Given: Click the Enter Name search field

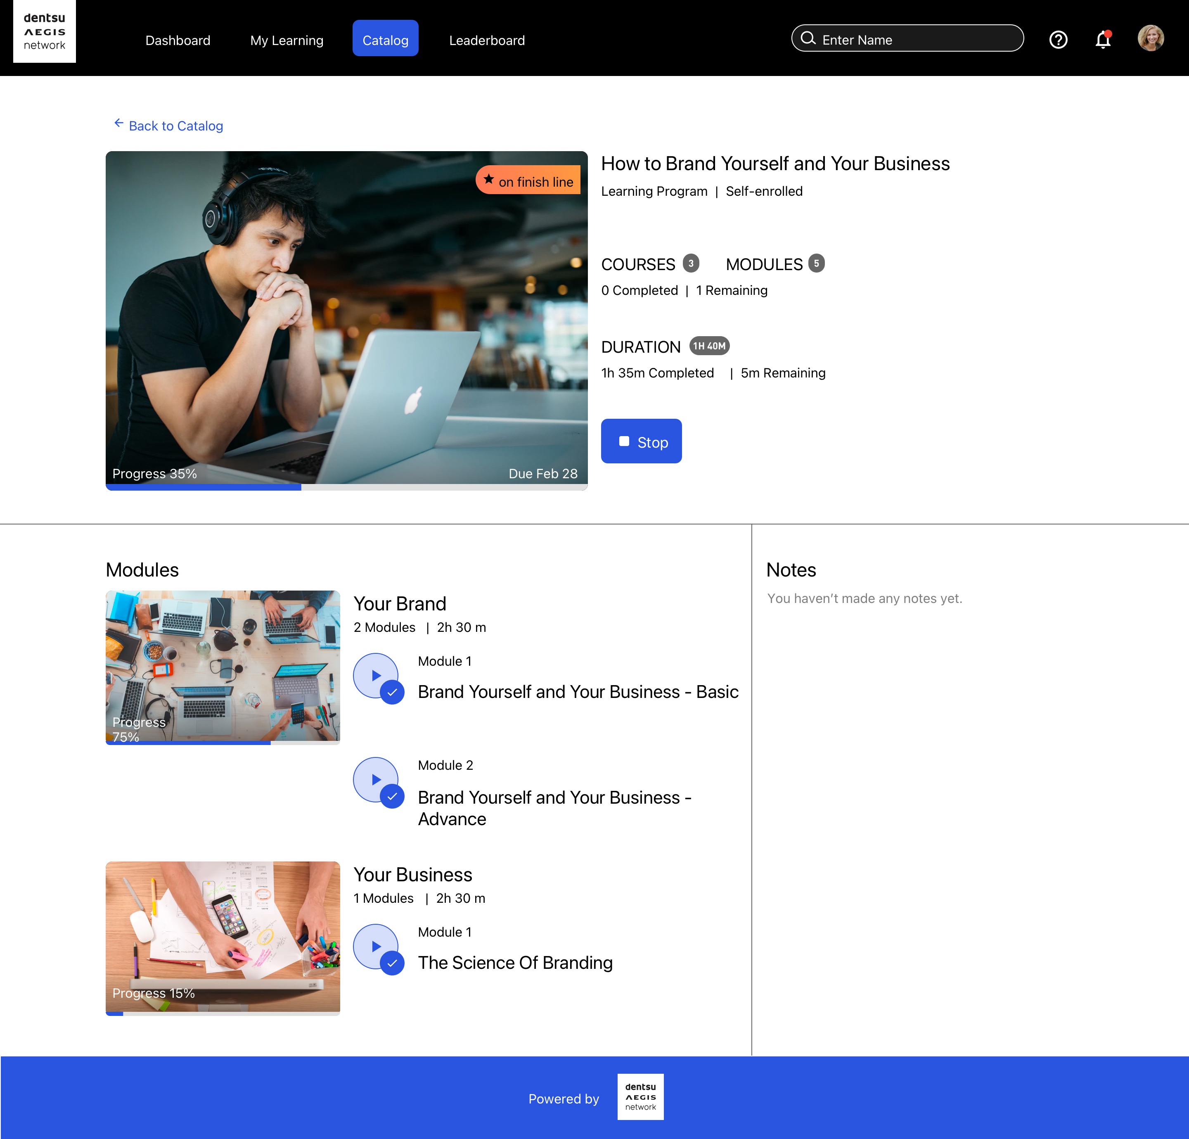Looking at the screenshot, I should coord(907,38).
